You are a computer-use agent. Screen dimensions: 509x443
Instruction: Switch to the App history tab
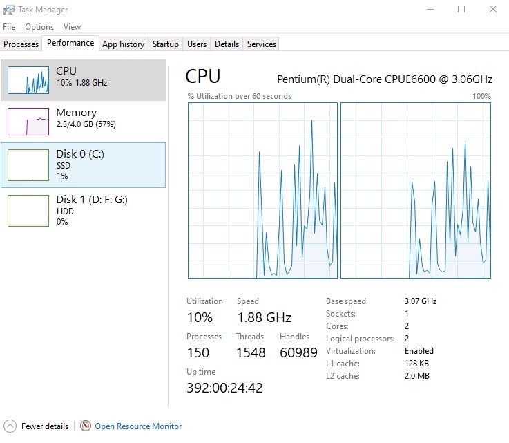click(x=123, y=44)
